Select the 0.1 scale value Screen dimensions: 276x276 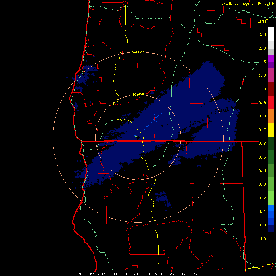point(262,211)
